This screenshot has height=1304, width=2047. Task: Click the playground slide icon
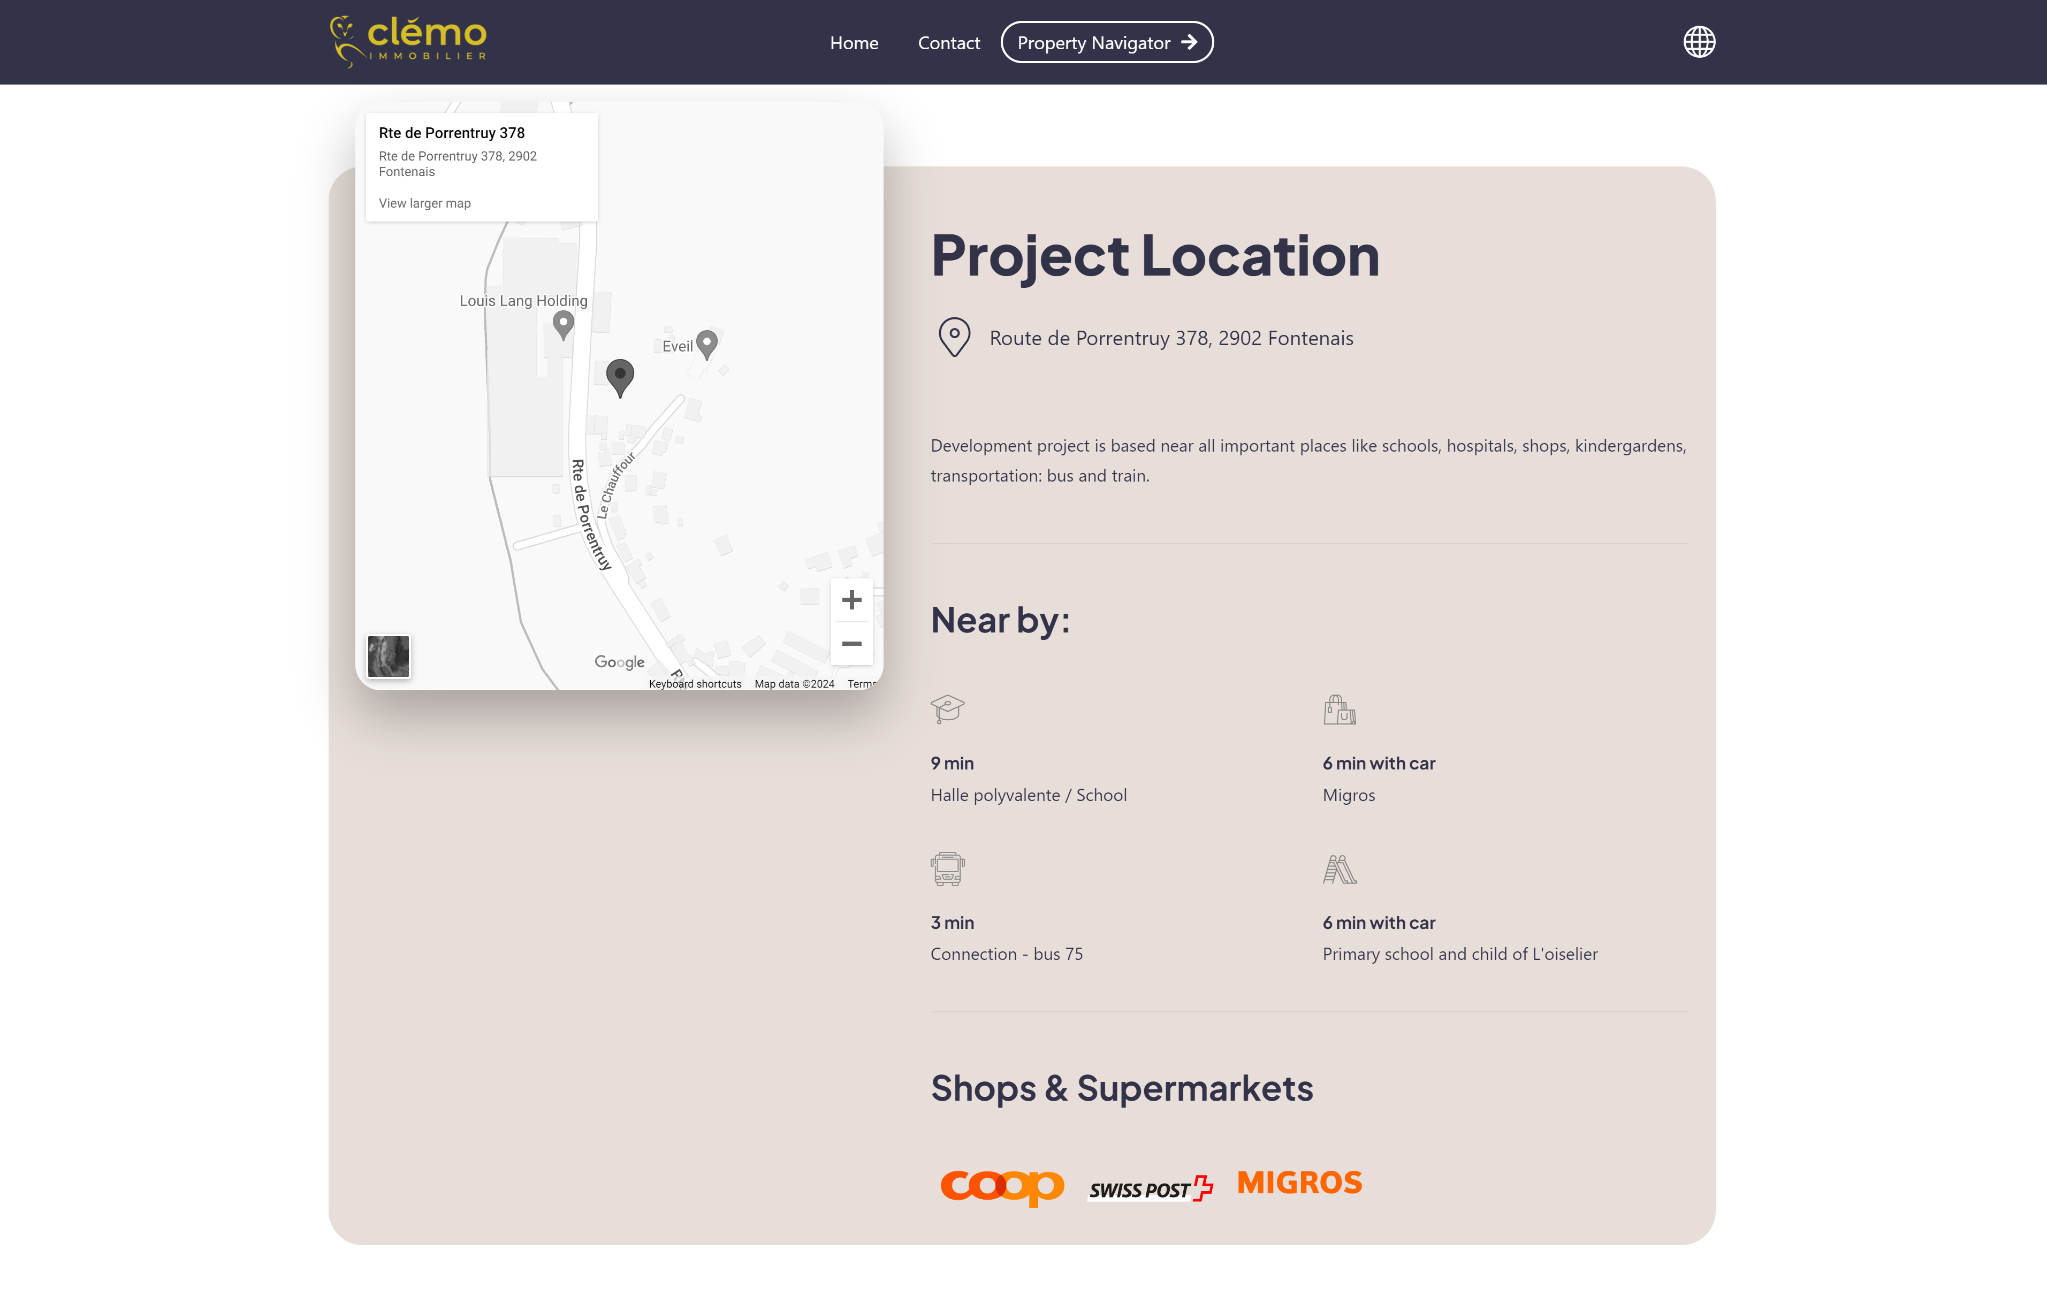[x=1339, y=869]
